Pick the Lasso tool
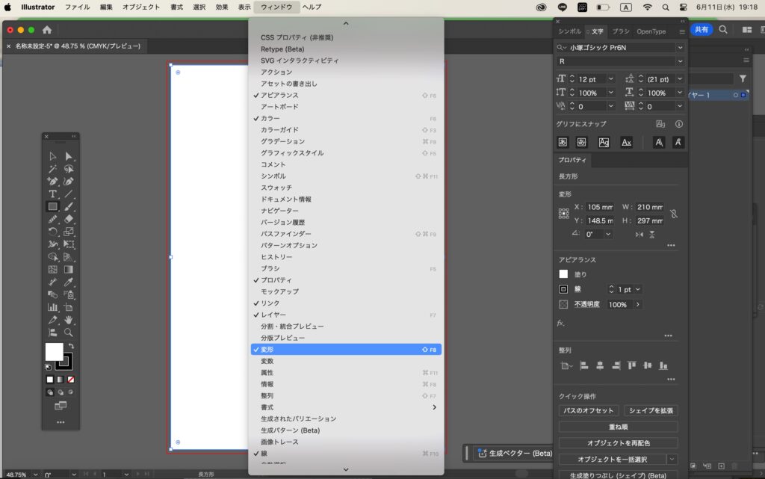This screenshot has width=765, height=479. pos(69,169)
